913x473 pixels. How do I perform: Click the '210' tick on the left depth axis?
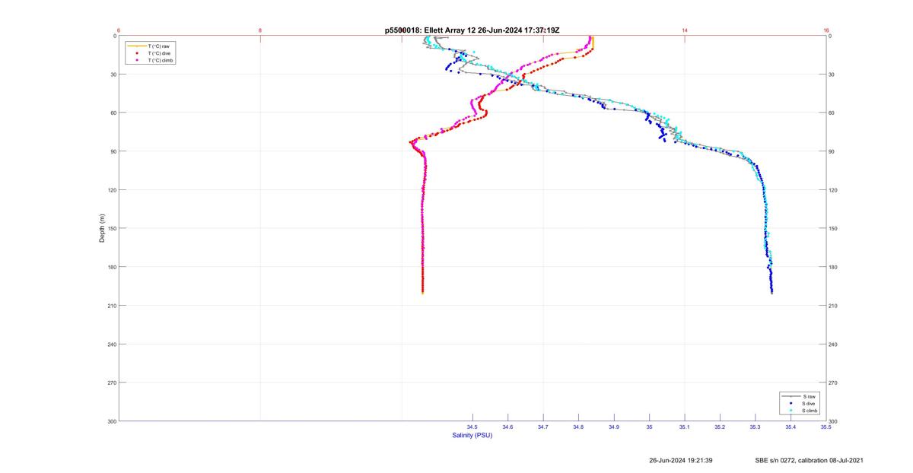[x=113, y=306]
